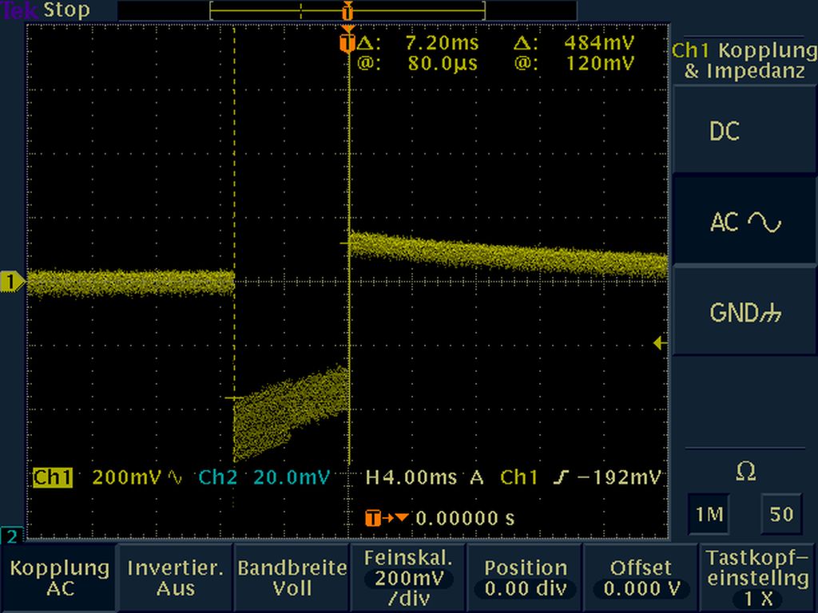Set impedance to 1M
Image resolution: width=818 pixels, height=613 pixels.
708,515
